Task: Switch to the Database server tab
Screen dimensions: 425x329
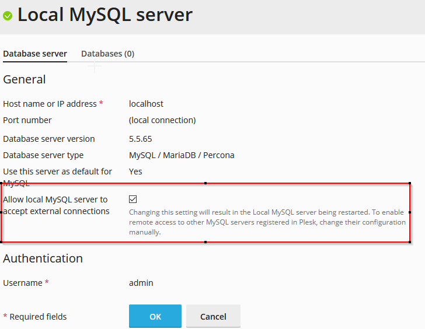Action: [x=35, y=54]
